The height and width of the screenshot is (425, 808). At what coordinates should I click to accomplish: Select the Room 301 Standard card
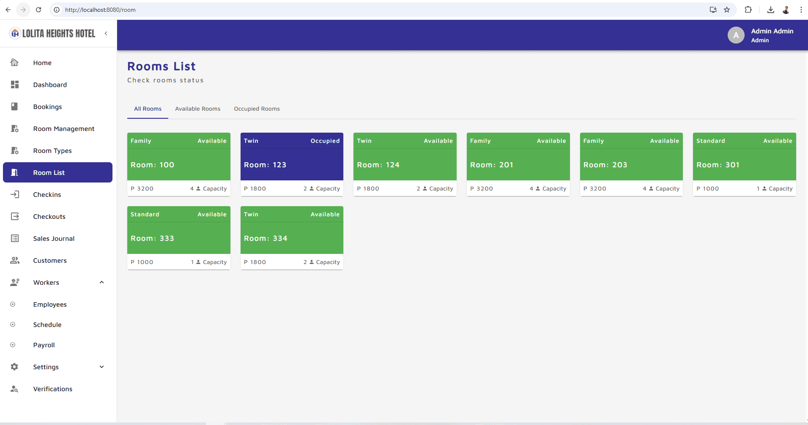(745, 164)
